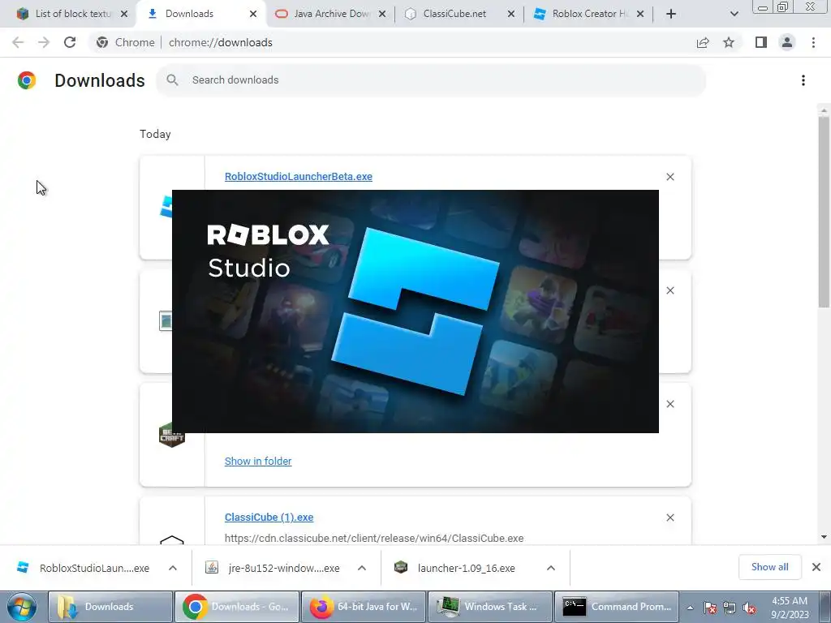Close the active Downloads tab
Viewport: 831px width, 623px height.
coord(253,14)
